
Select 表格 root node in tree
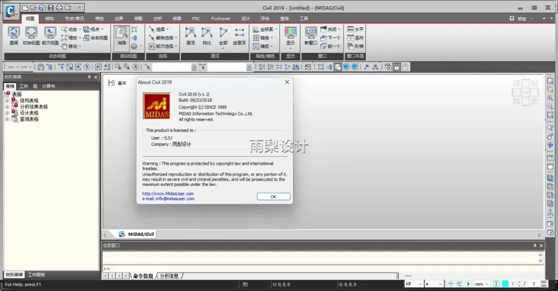17,94
